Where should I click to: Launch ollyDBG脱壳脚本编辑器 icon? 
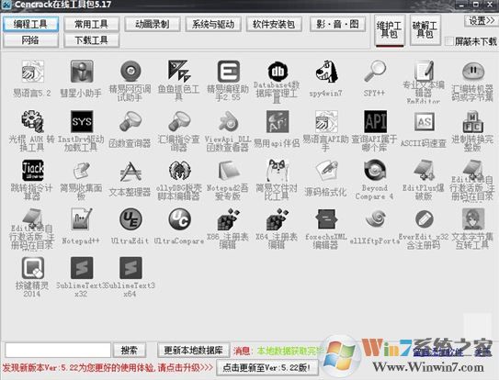click(179, 171)
